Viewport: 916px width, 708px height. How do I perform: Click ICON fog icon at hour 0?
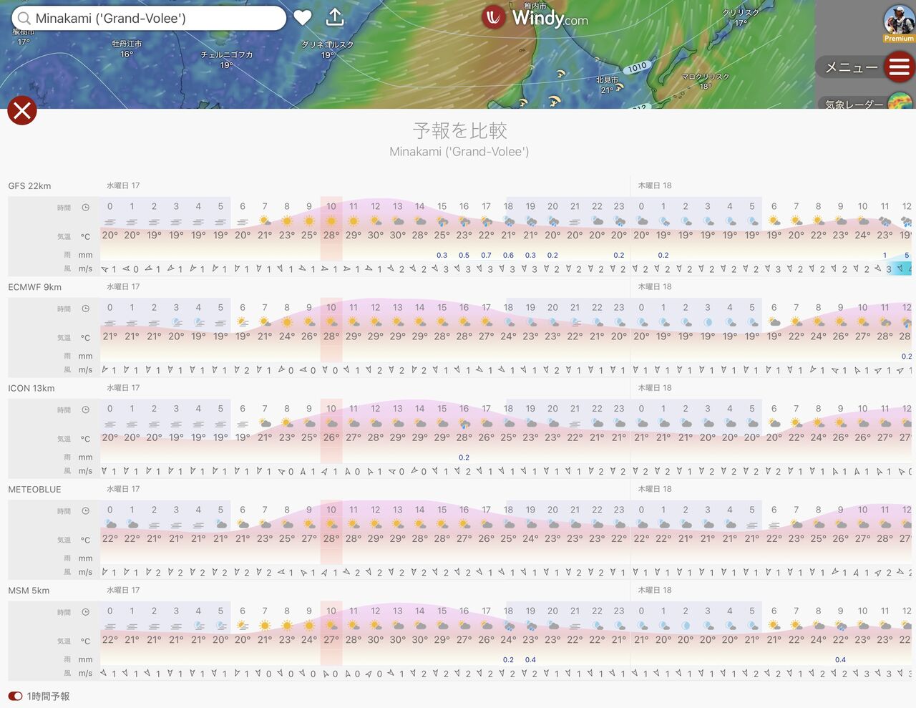pos(109,424)
